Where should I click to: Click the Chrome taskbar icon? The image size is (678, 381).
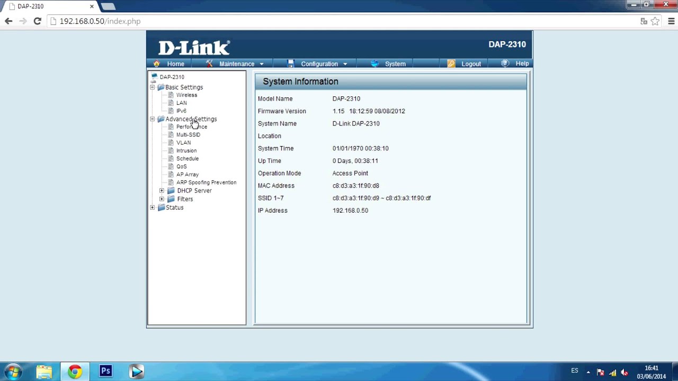75,371
